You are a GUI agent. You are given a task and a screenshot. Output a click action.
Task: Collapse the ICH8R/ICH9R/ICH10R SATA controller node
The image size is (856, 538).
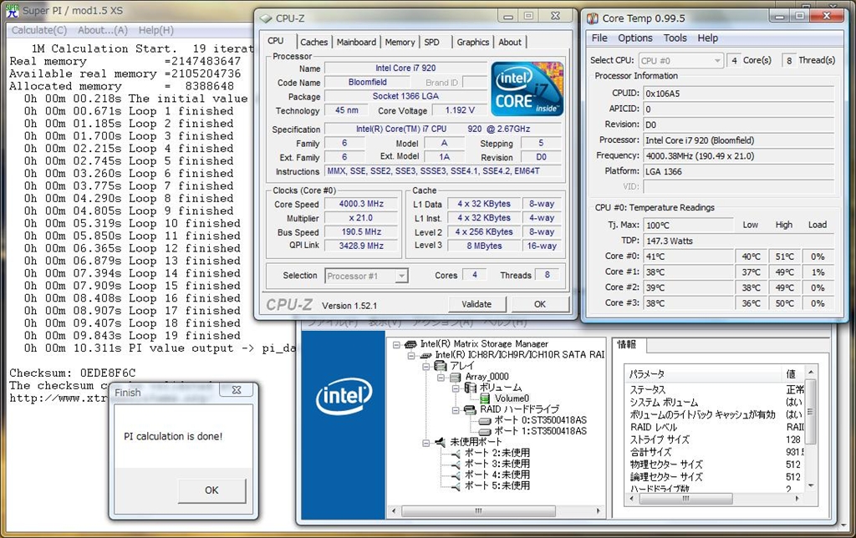coord(412,356)
